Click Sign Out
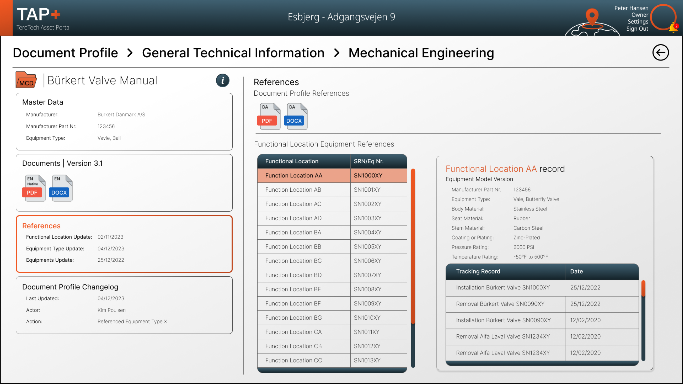The width and height of the screenshot is (683, 384). coord(637,29)
